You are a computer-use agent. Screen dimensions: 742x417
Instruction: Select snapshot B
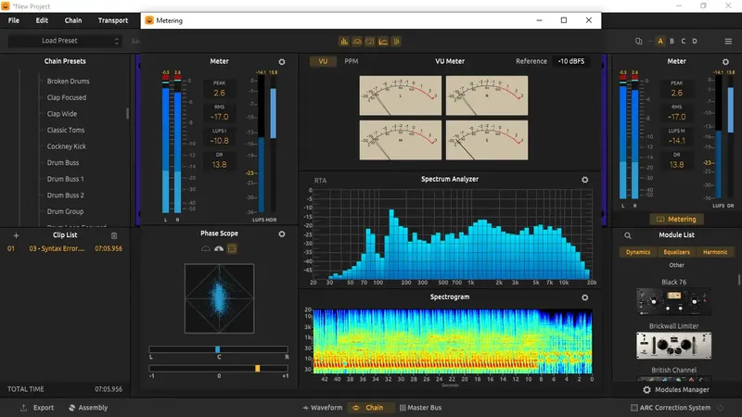(x=672, y=41)
